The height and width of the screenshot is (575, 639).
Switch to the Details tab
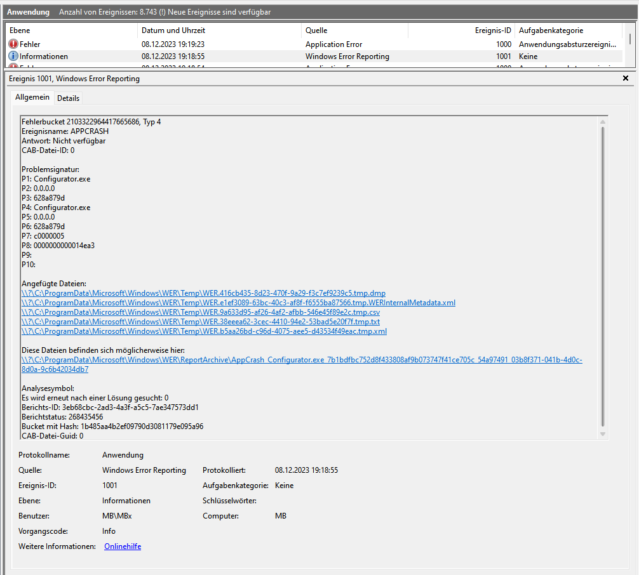click(x=68, y=98)
